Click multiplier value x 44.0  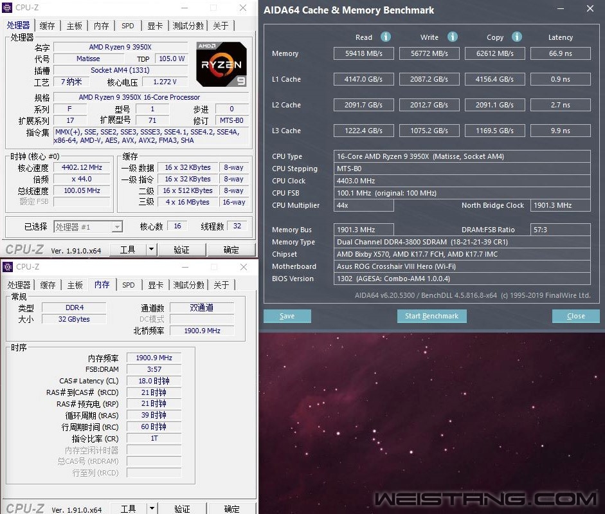82,179
